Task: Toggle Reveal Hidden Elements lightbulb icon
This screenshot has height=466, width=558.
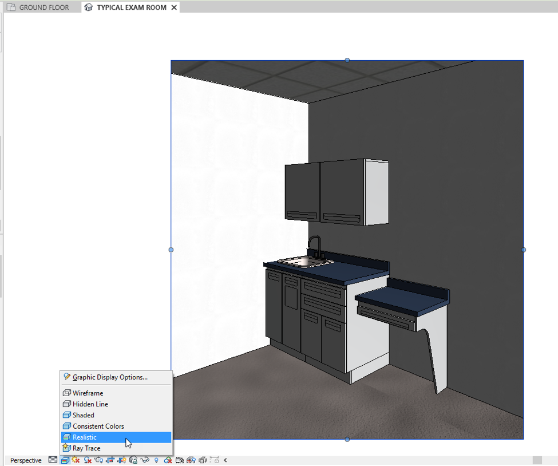Action: (156, 460)
